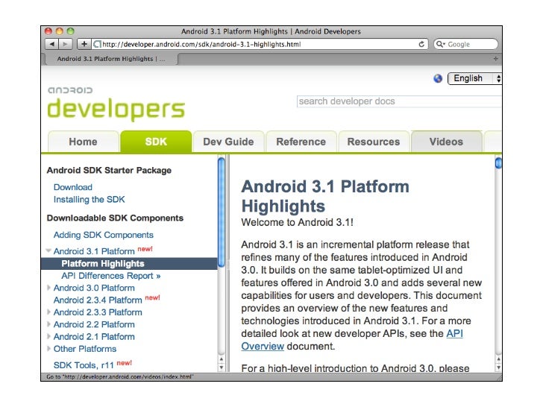Go to the Resources tab

(x=374, y=142)
